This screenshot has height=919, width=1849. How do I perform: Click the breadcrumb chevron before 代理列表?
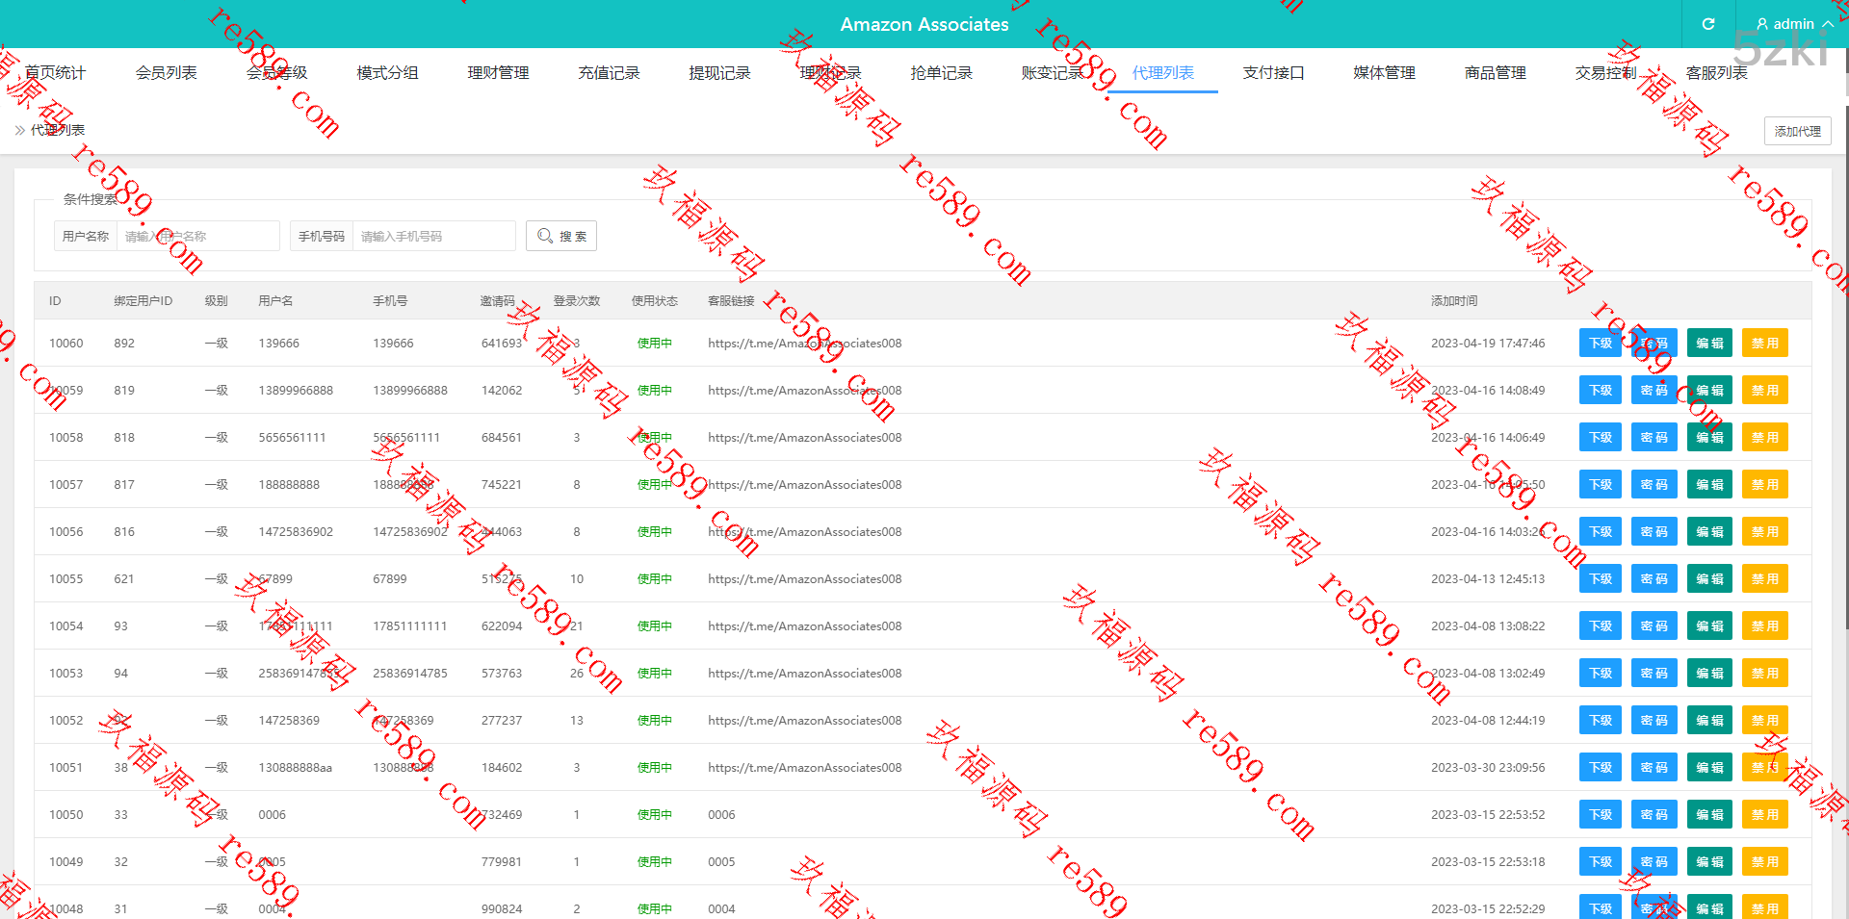(x=20, y=130)
